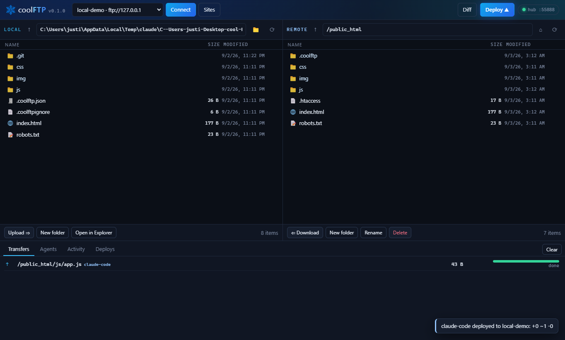Viewport: 565px width, 340px height.
Task: Click the hub :55888 status badge
Action: (538, 10)
